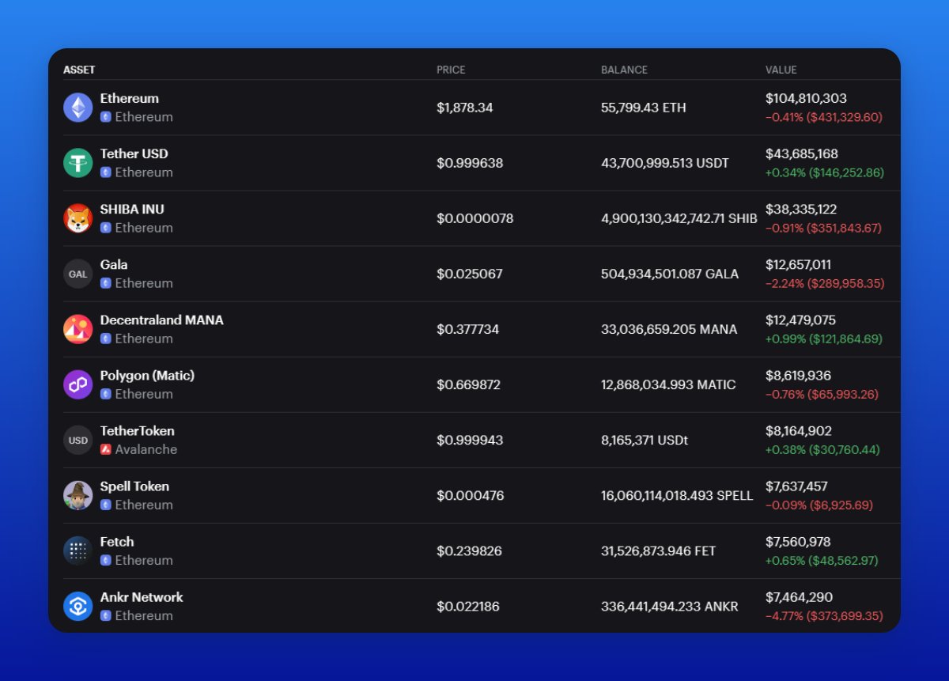Click the Ankr Network blue logo
The height and width of the screenshot is (681, 949).
pyautogui.click(x=78, y=606)
